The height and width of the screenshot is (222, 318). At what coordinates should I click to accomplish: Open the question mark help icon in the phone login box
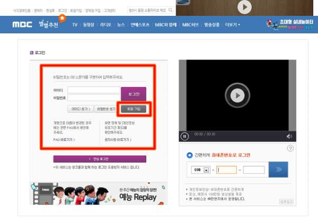tap(290, 148)
